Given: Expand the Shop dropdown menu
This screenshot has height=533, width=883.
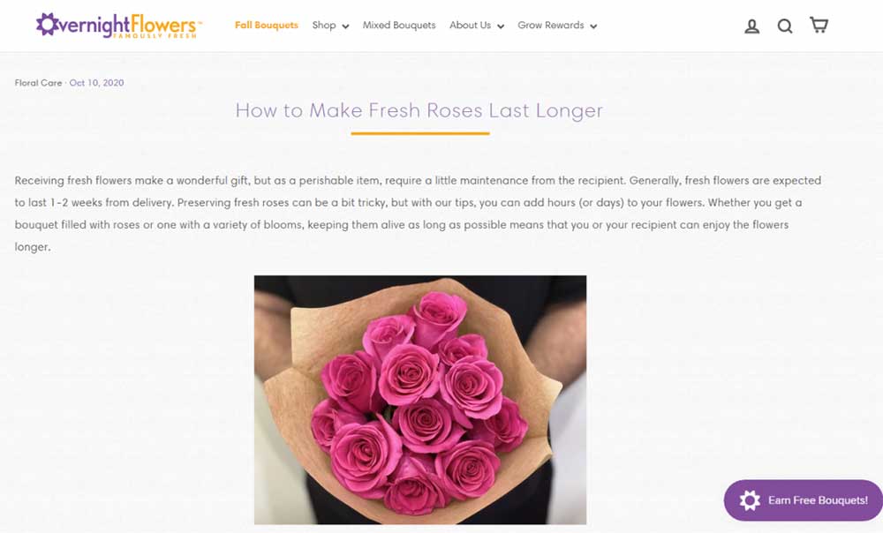Looking at the screenshot, I should click(x=330, y=26).
